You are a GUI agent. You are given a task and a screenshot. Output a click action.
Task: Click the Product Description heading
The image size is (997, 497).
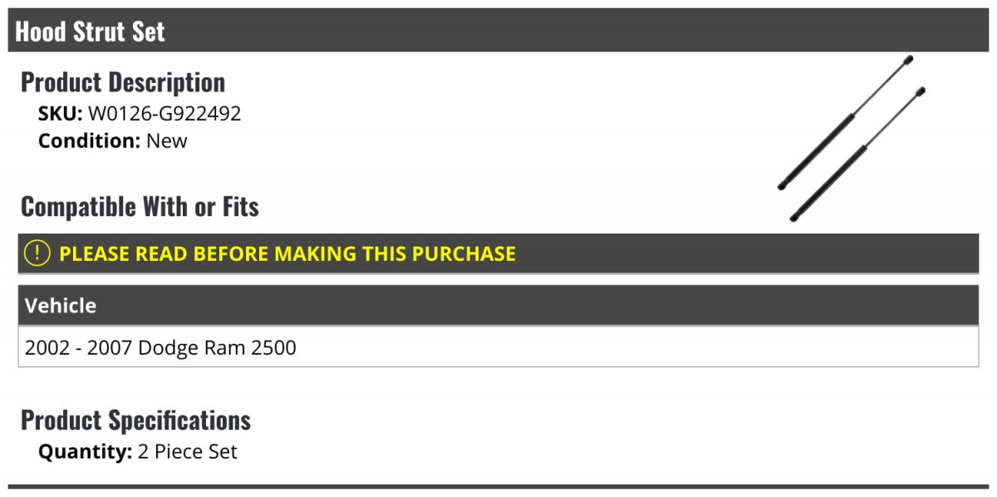point(123,82)
